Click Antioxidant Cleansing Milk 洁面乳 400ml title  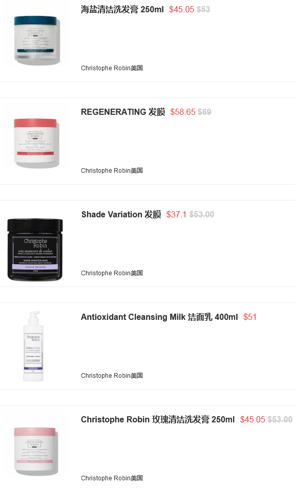(159, 317)
